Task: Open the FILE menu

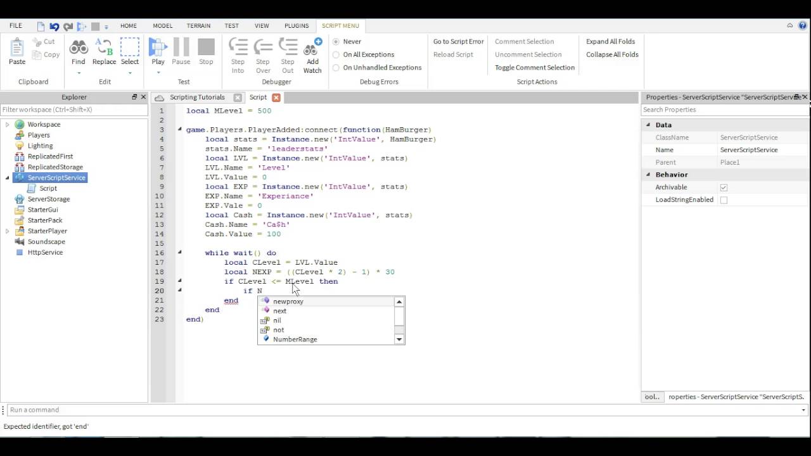Action: coord(16,26)
